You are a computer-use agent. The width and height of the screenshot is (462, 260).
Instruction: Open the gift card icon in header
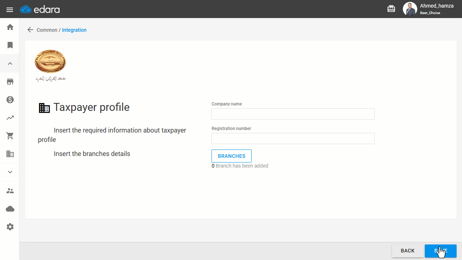(x=391, y=9)
